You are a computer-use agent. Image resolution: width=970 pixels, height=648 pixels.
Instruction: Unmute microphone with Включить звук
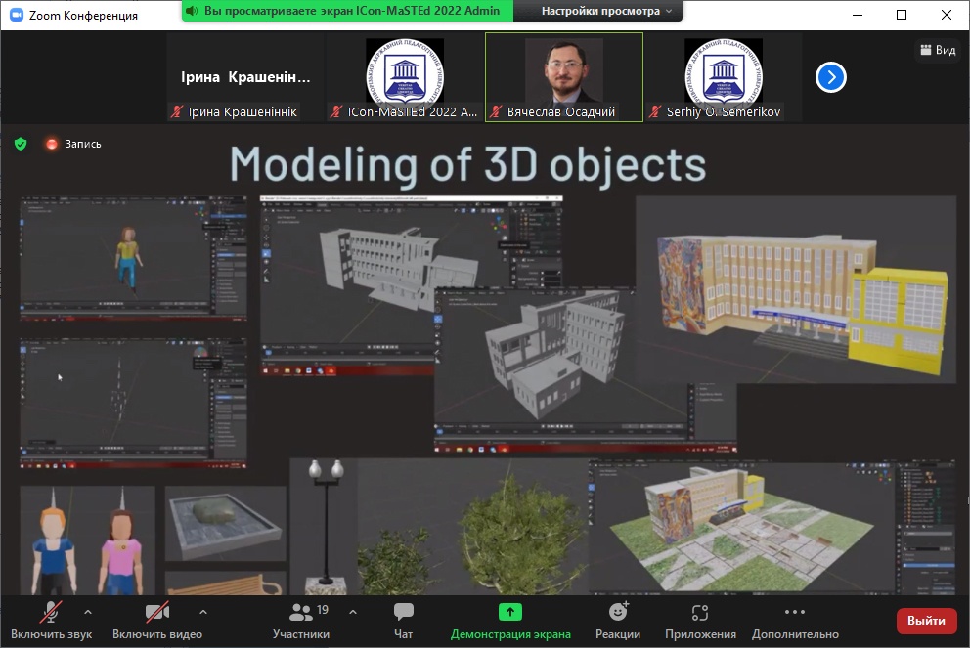pyautogui.click(x=52, y=613)
